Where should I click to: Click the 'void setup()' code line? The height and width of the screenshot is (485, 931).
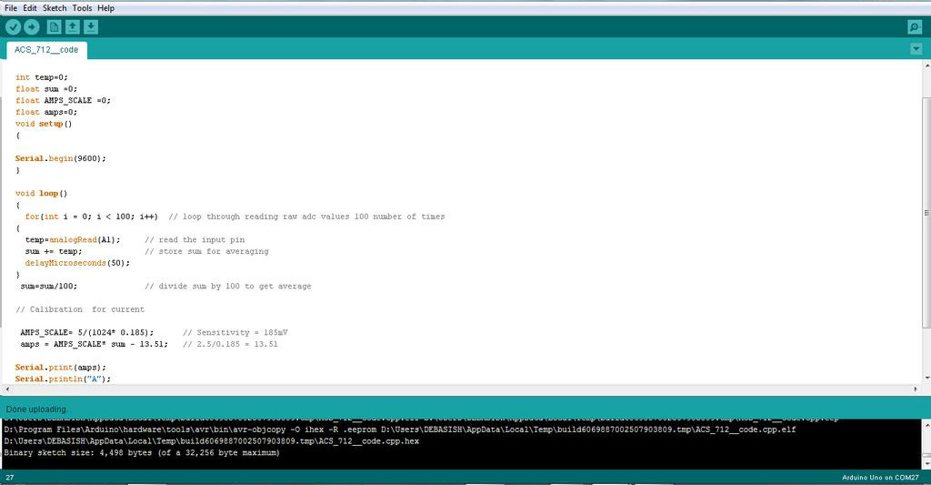44,124
